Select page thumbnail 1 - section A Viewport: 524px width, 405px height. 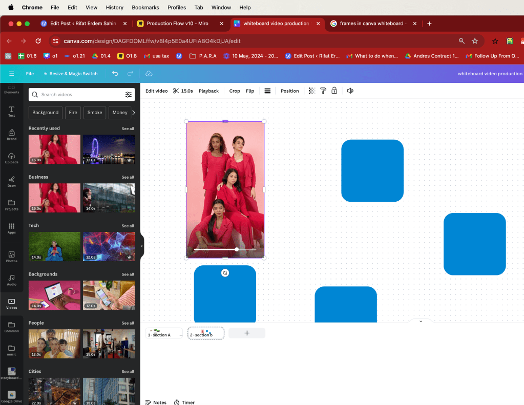click(164, 333)
